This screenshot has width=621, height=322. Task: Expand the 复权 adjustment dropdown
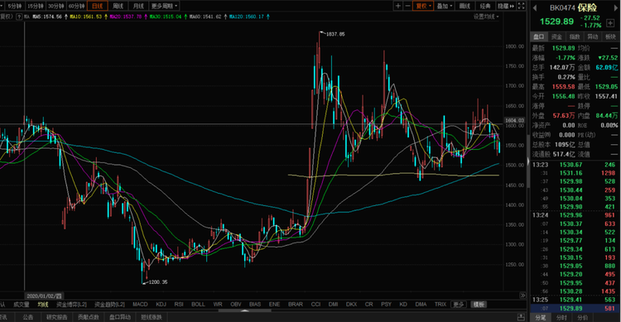click(423, 6)
